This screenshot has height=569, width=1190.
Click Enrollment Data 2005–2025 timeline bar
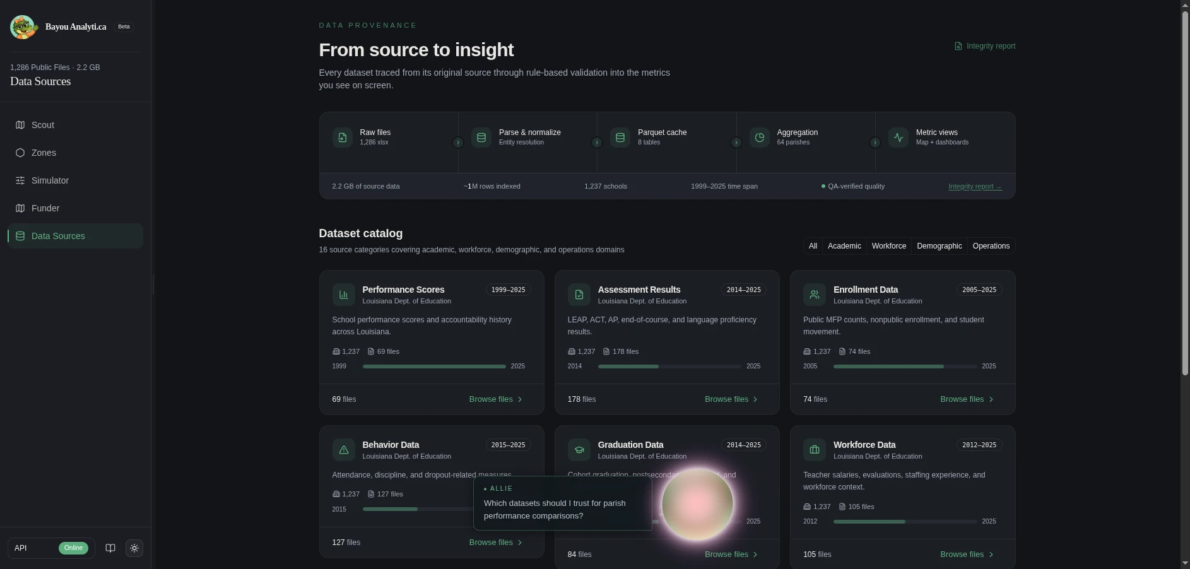[x=905, y=367]
